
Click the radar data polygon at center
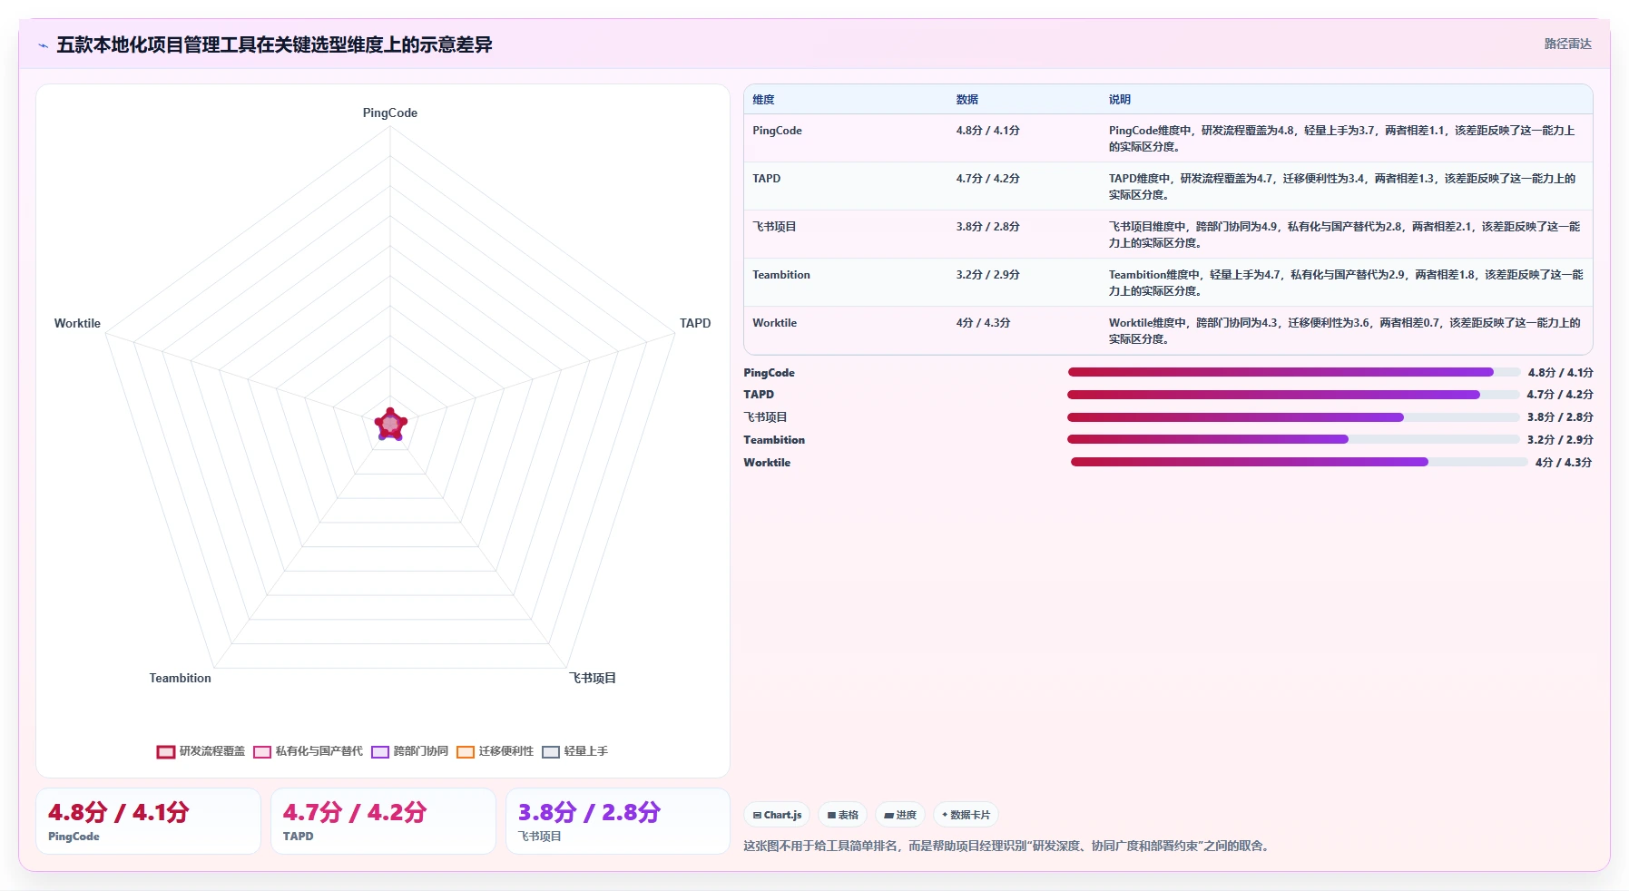click(390, 425)
